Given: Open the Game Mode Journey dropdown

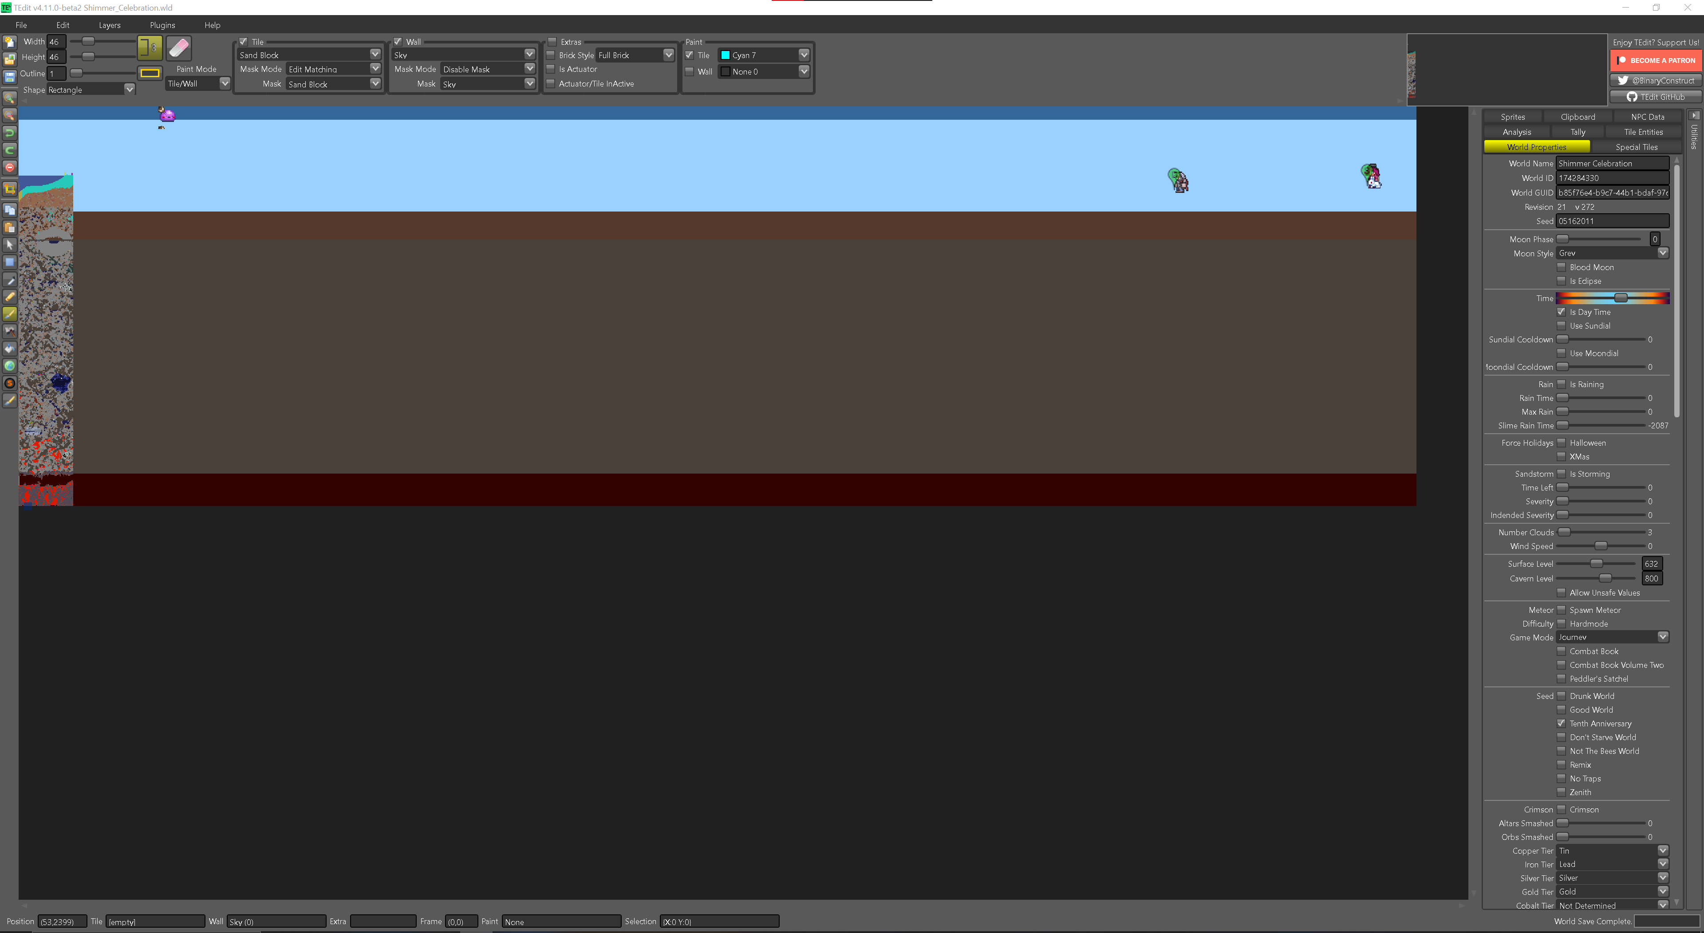Looking at the screenshot, I should point(1613,637).
